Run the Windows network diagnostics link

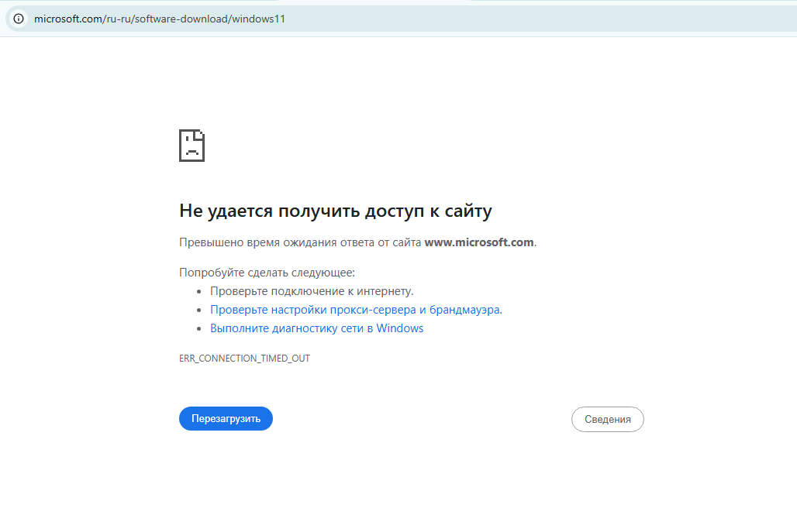point(316,328)
